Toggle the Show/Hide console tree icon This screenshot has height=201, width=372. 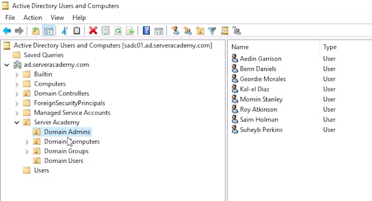pos(48,31)
